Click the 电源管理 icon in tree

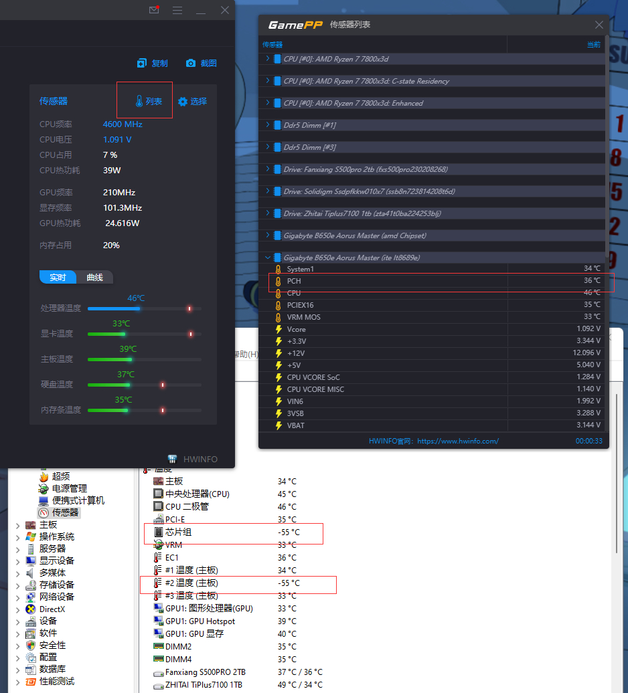pyautogui.click(x=44, y=488)
